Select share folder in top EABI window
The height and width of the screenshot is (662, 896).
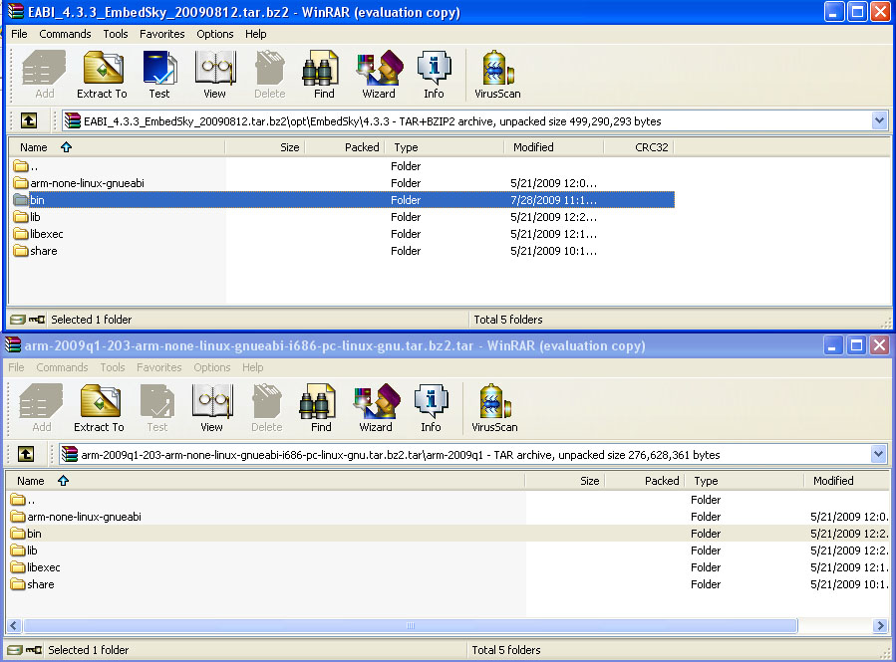[x=343, y=251]
